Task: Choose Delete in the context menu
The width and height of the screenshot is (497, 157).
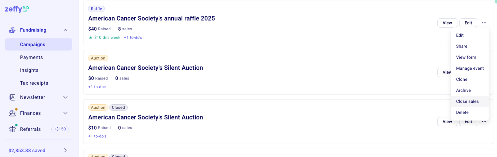Action: pyautogui.click(x=462, y=112)
